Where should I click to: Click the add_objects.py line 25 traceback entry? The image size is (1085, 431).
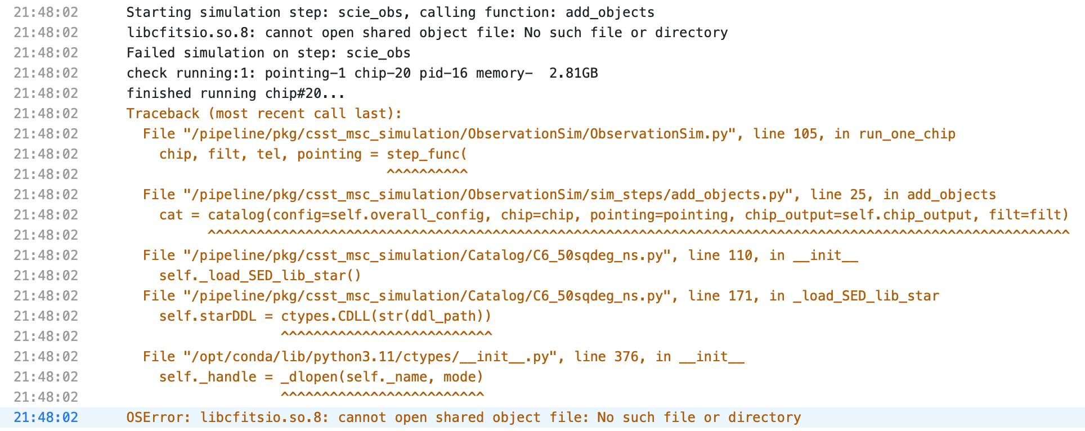(x=569, y=195)
